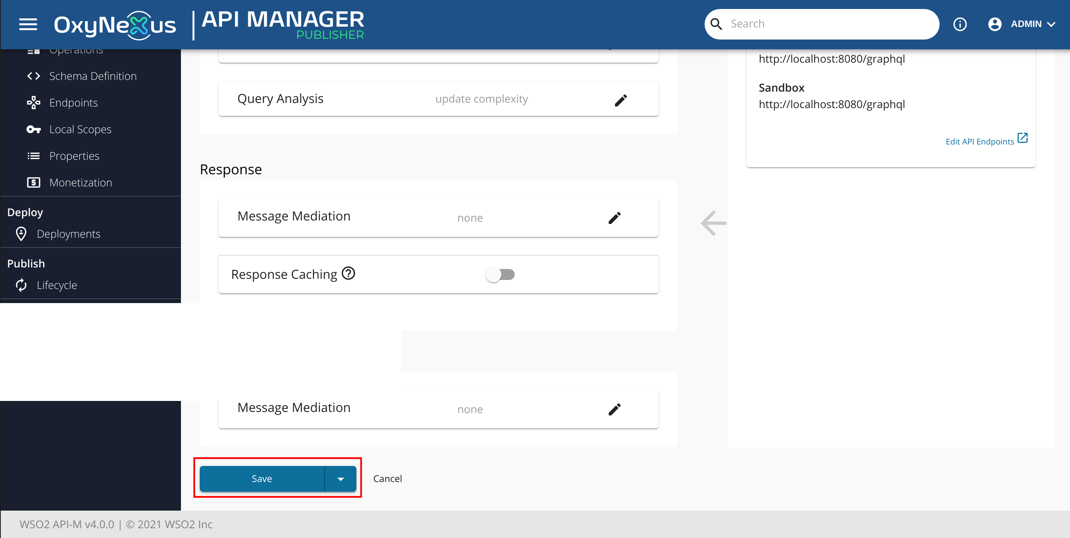
Task: Click the external link icon by Edit API Endpoints
Action: click(1022, 138)
